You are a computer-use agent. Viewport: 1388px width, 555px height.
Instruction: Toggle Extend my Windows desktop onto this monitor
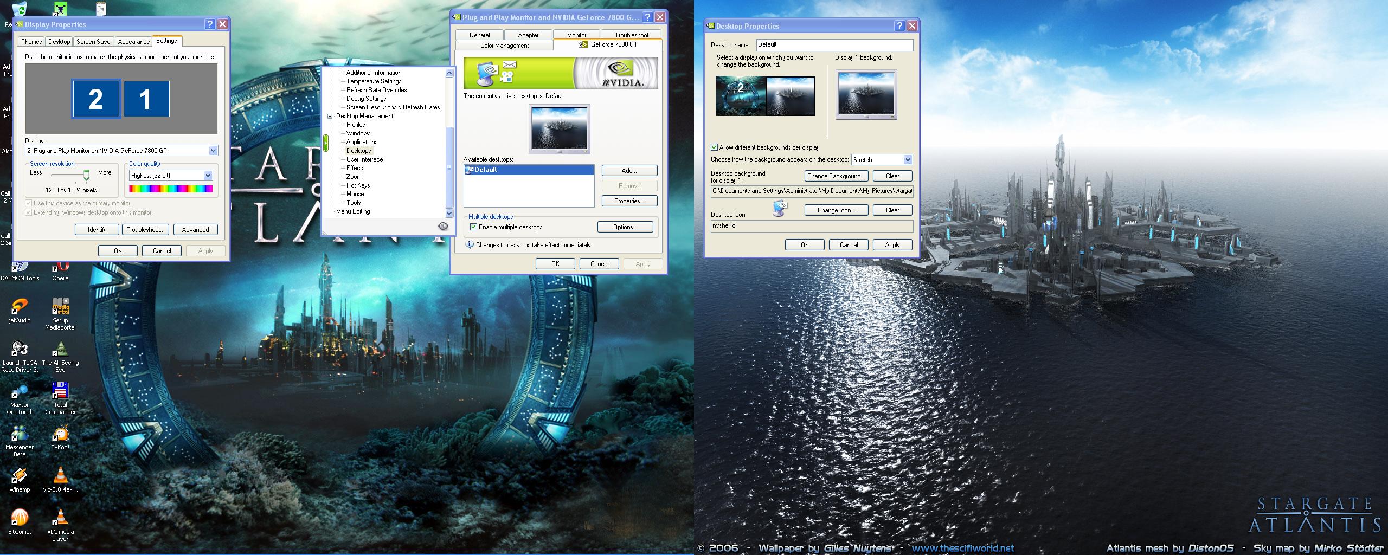29,212
